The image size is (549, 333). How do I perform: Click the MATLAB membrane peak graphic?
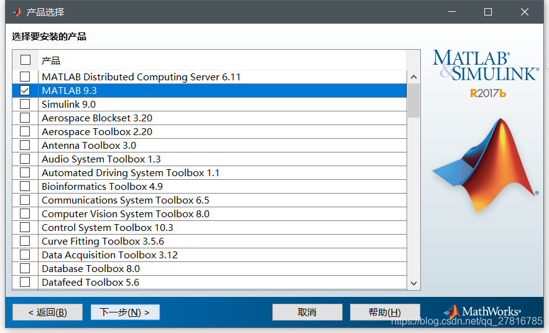(x=484, y=166)
